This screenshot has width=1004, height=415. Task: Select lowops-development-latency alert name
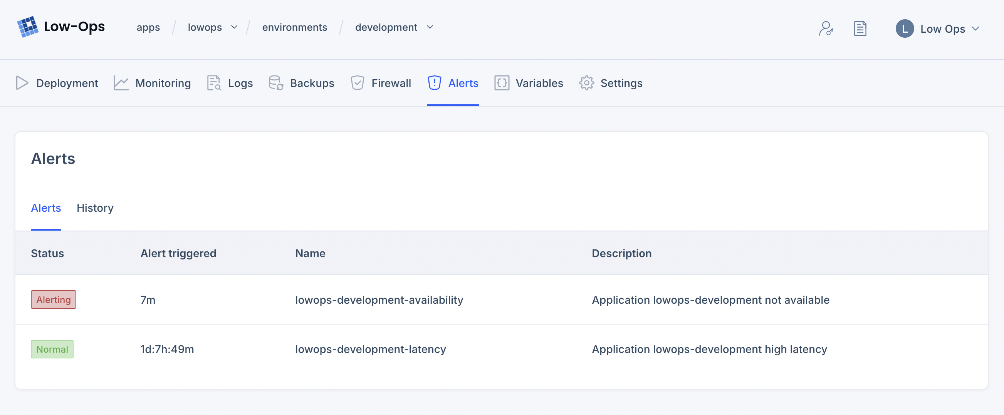click(371, 349)
